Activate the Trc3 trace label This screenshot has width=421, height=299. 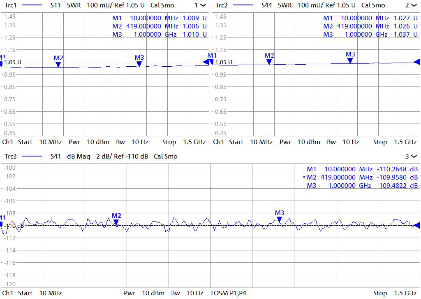click(10, 157)
